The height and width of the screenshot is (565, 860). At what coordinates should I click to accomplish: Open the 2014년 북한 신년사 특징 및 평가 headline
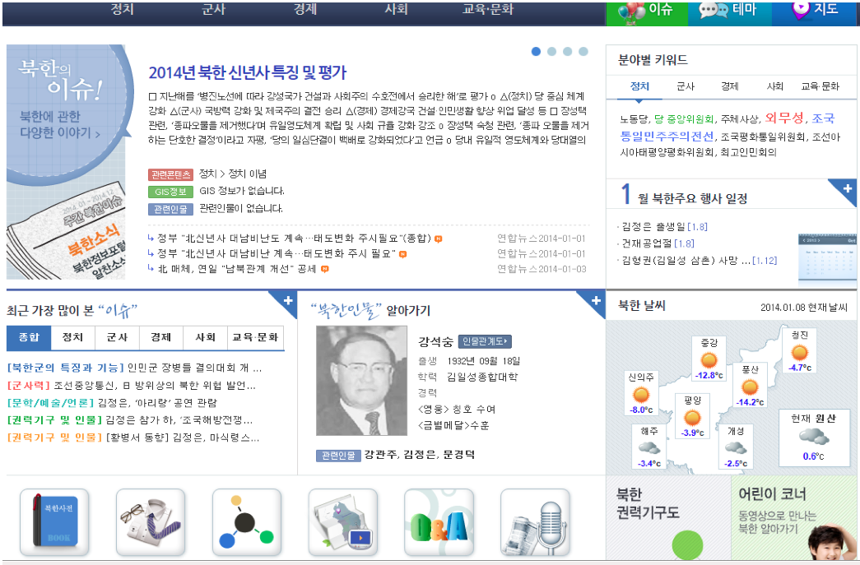point(248,72)
